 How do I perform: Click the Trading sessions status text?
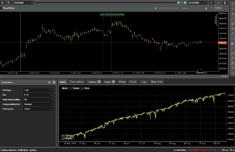coord(18,150)
